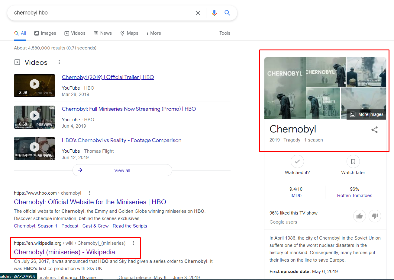Screen dimensions: 394x280
Task: Switch to the Images tab
Action: [x=45, y=33]
